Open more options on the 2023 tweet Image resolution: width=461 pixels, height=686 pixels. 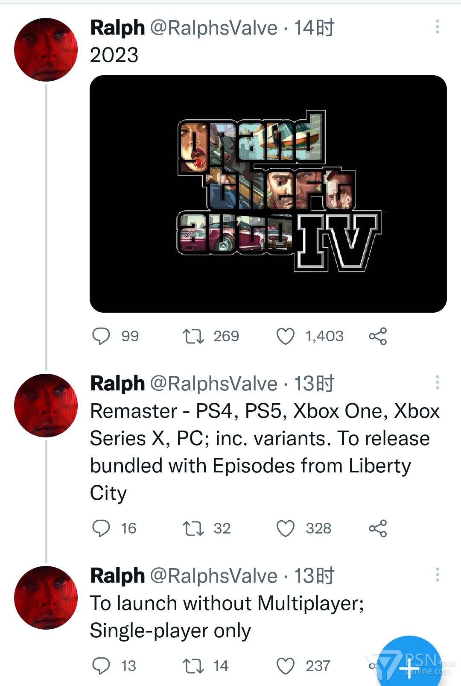[437, 26]
